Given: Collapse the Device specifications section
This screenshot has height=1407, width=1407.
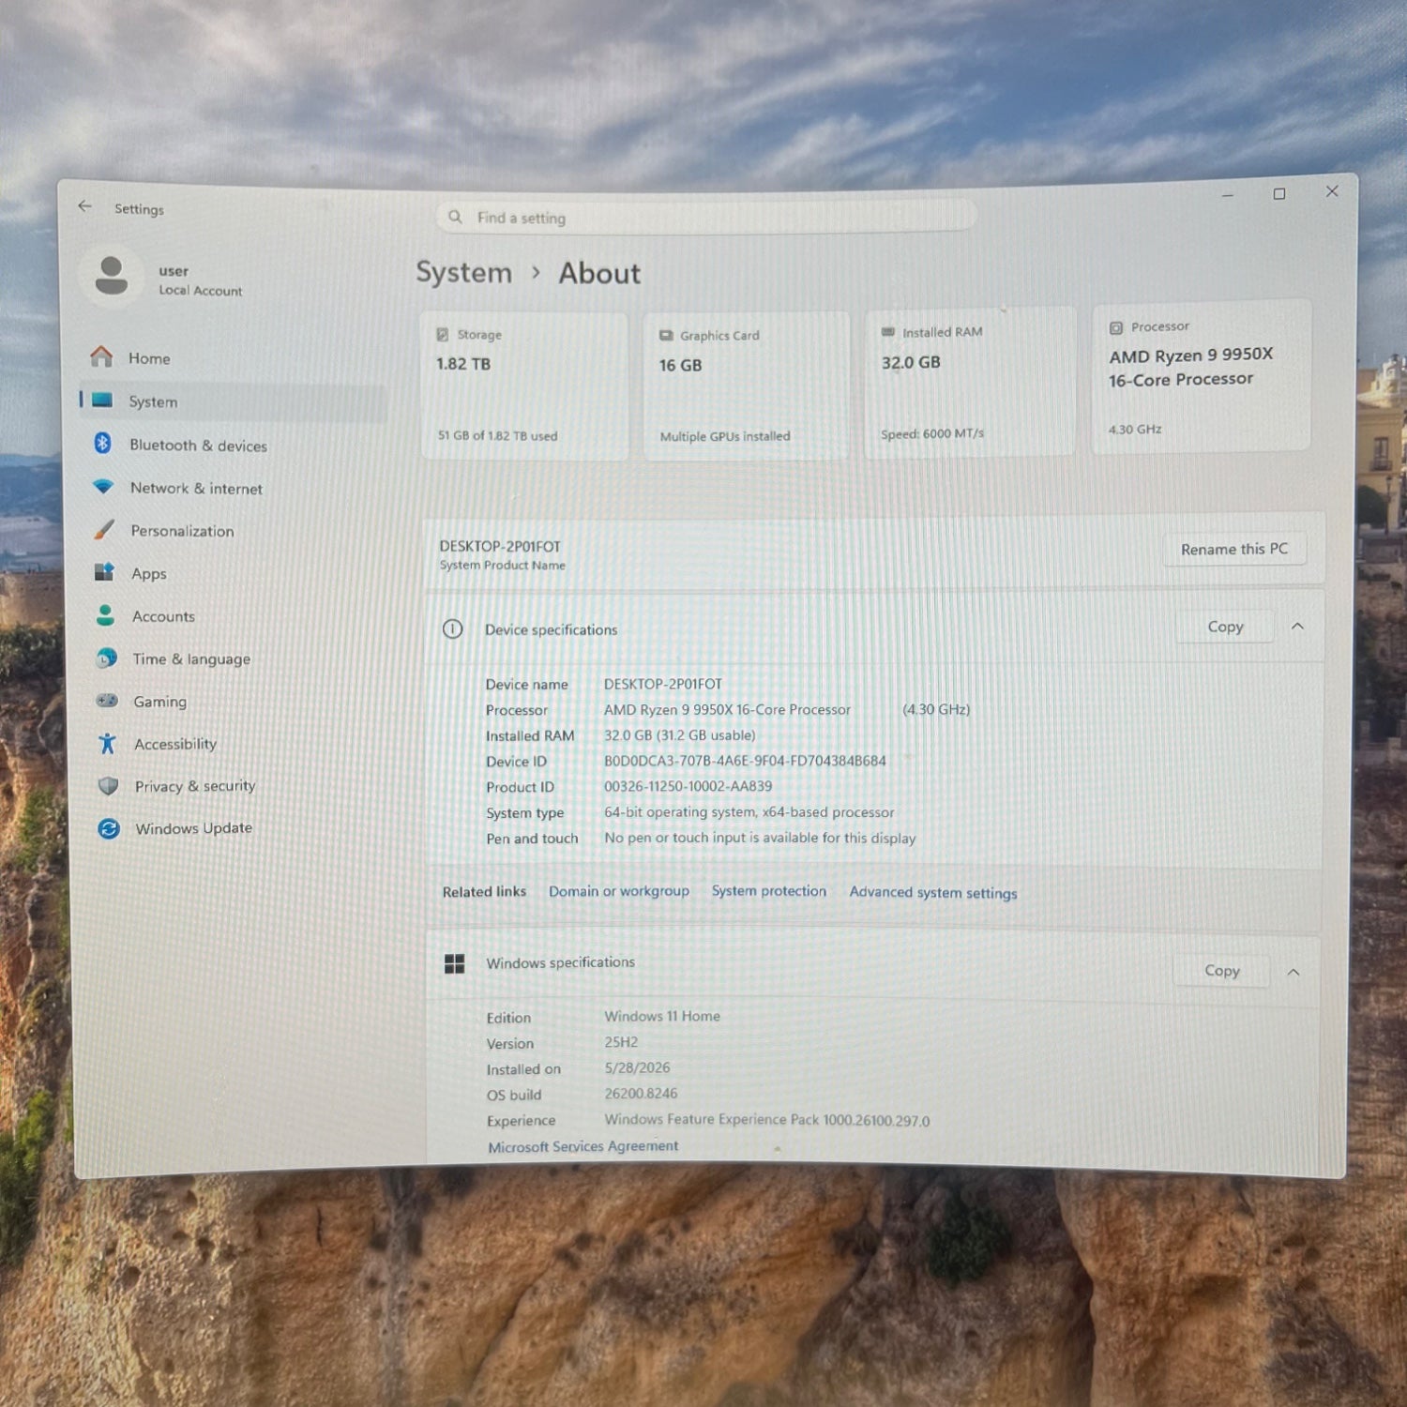Looking at the screenshot, I should click(1297, 626).
